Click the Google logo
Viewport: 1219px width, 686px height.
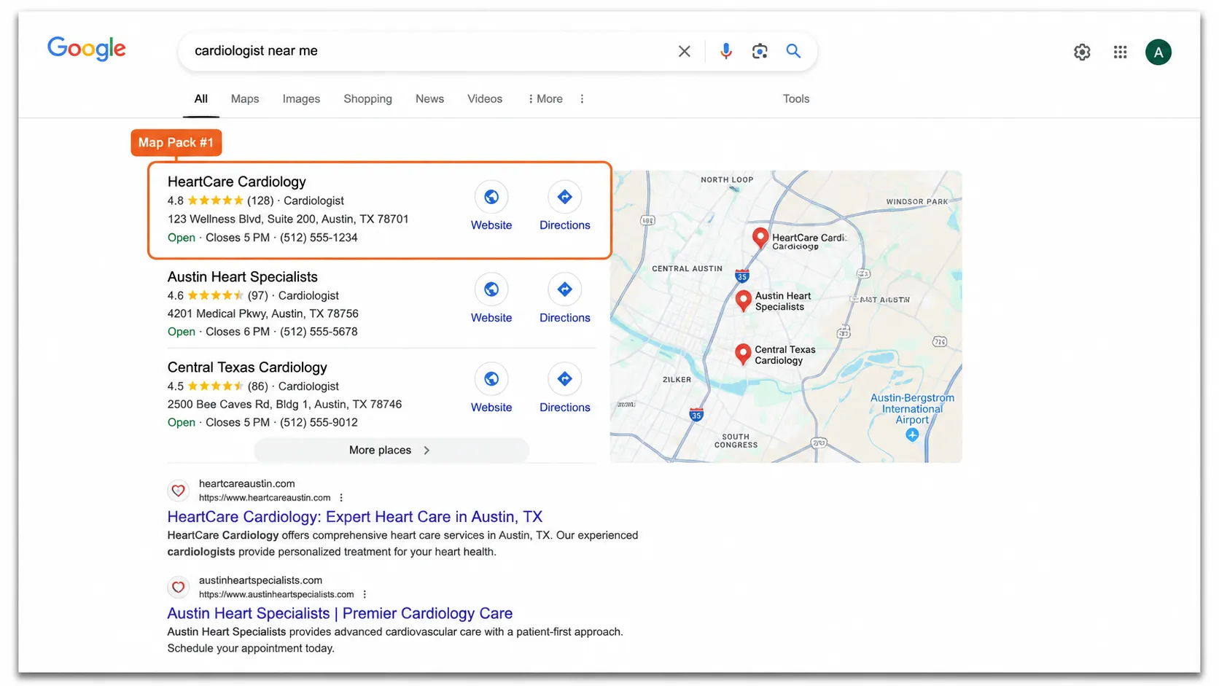tap(87, 49)
